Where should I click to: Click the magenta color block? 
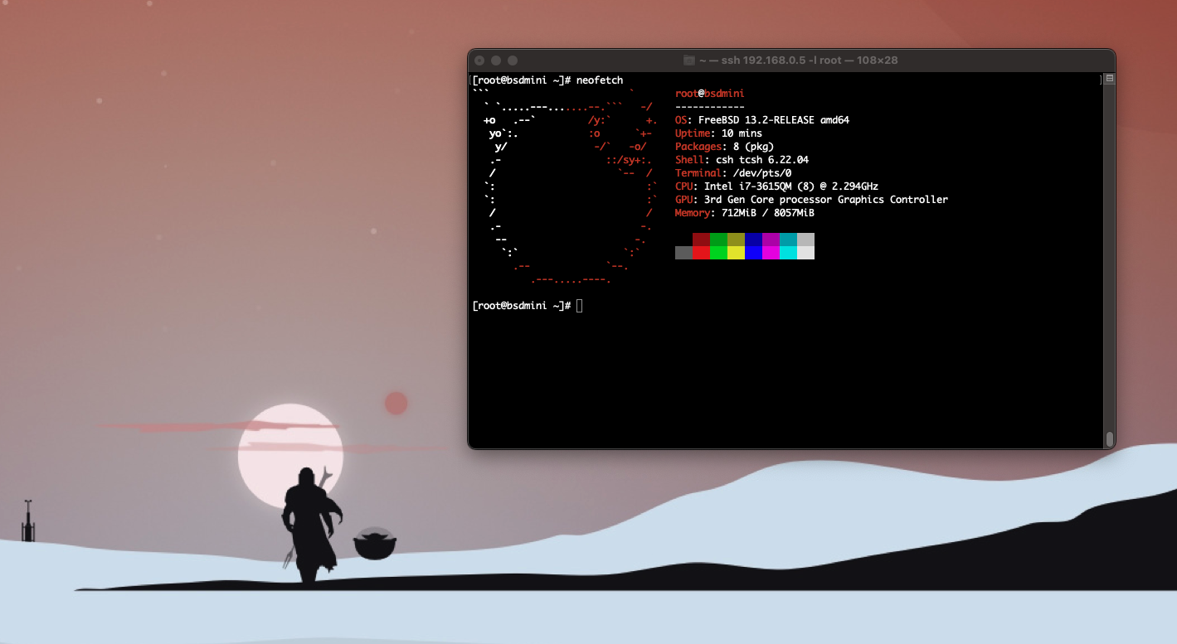pyautogui.click(x=771, y=253)
